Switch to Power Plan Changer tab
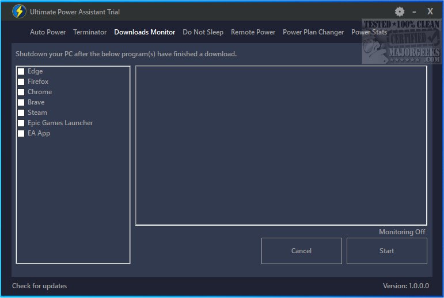 (x=313, y=32)
